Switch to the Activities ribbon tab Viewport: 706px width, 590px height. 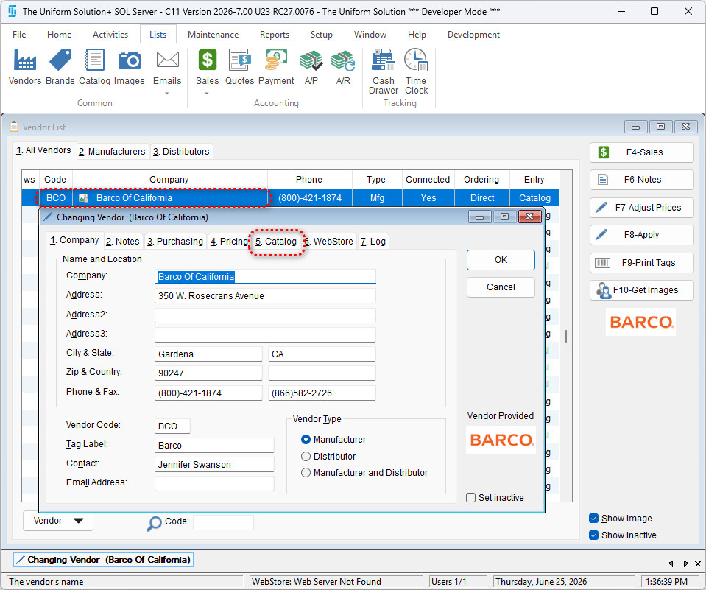tap(110, 34)
